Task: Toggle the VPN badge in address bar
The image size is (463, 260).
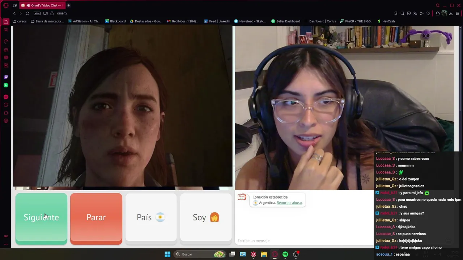Action: point(37,13)
